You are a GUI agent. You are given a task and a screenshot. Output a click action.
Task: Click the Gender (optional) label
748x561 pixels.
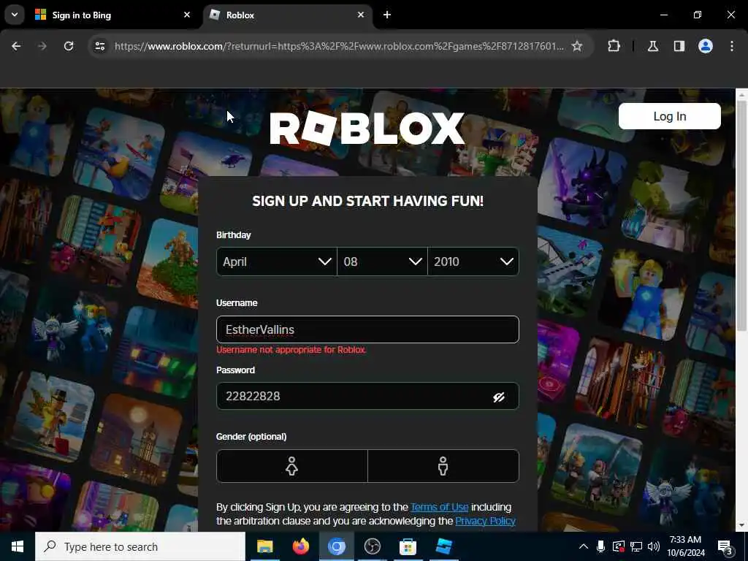(x=251, y=437)
